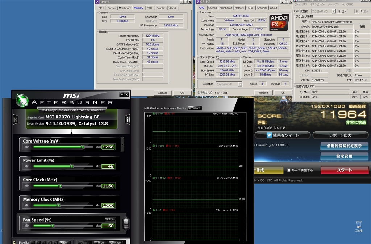The image size is (371, 244).
Task: Click Validate in the Memory CPU-Z window
Action: [163, 93]
